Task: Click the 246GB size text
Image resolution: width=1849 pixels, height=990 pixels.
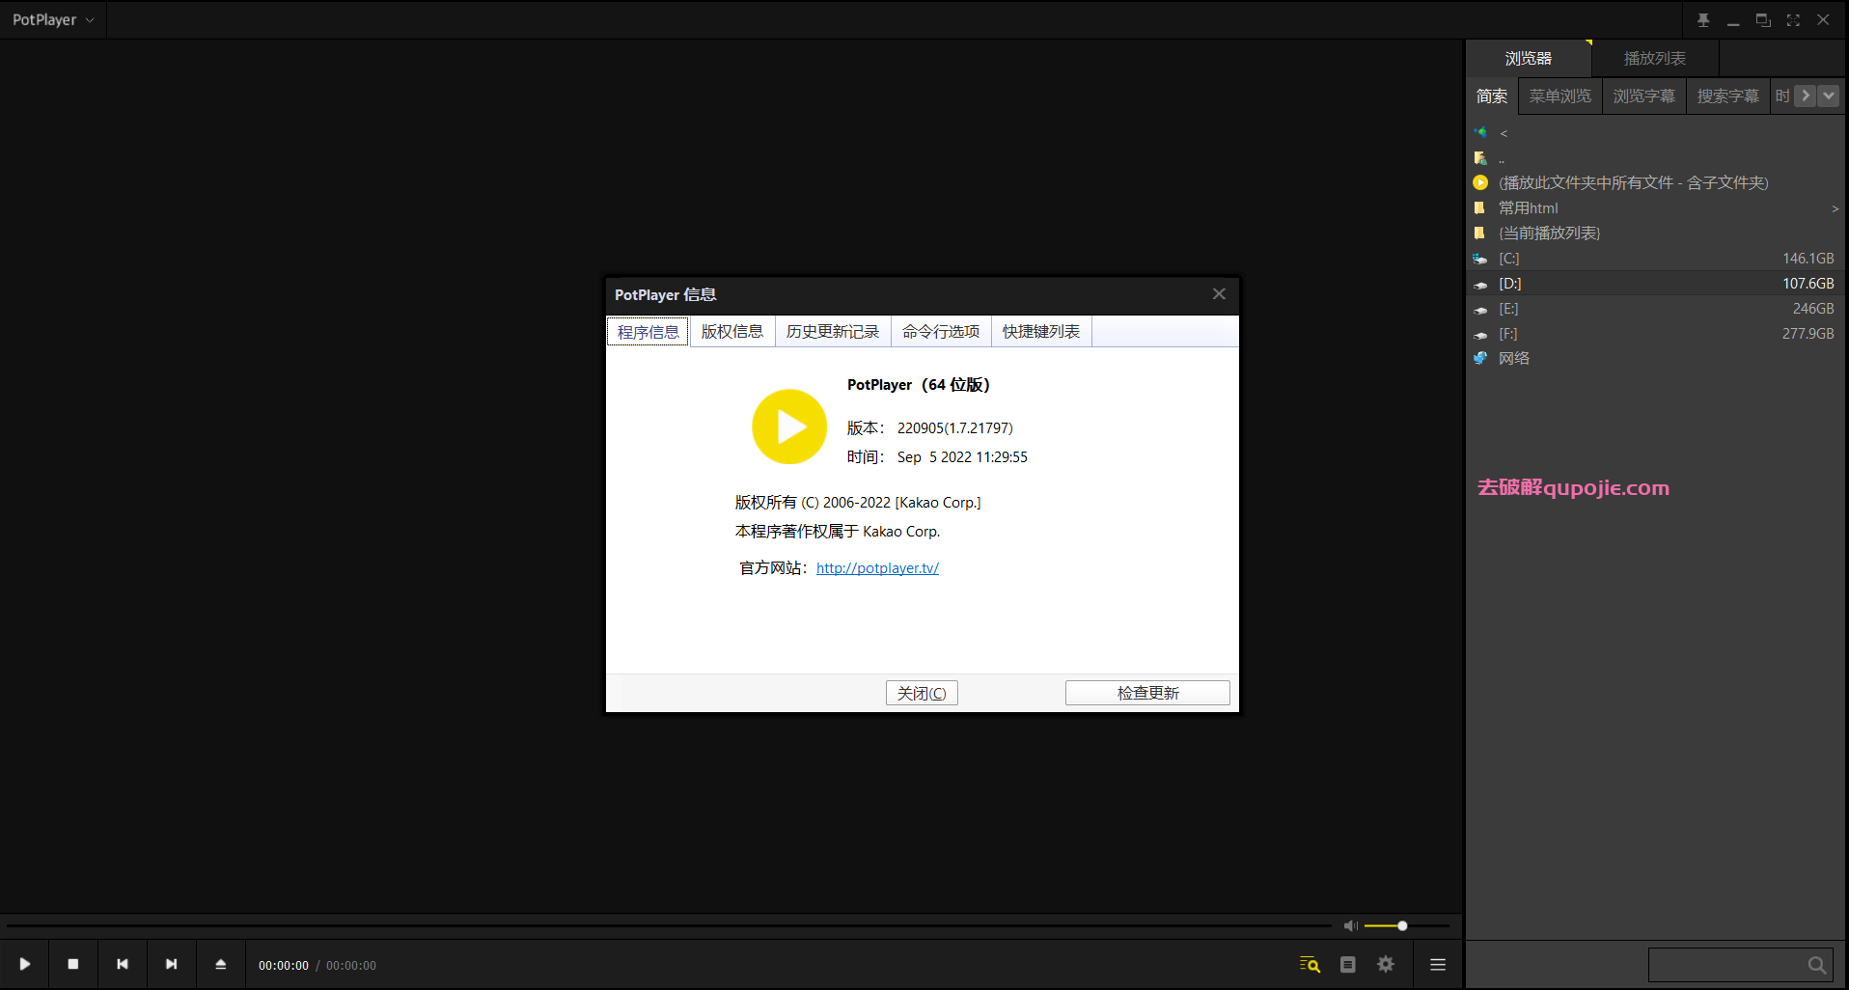Action: (x=1813, y=309)
